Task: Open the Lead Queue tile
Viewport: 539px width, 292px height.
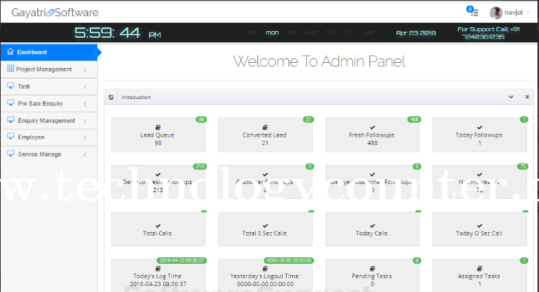Action: (x=158, y=135)
